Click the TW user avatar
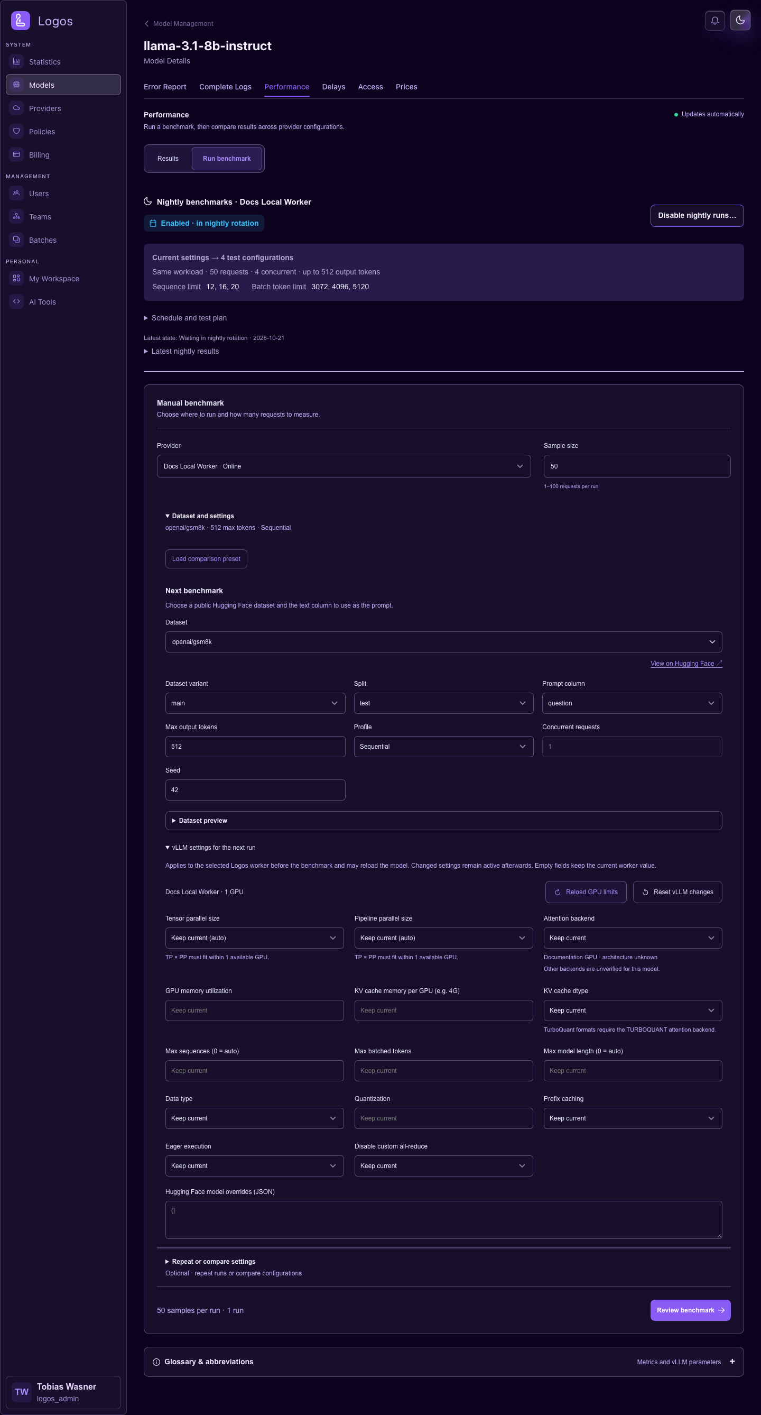 click(22, 1392)
